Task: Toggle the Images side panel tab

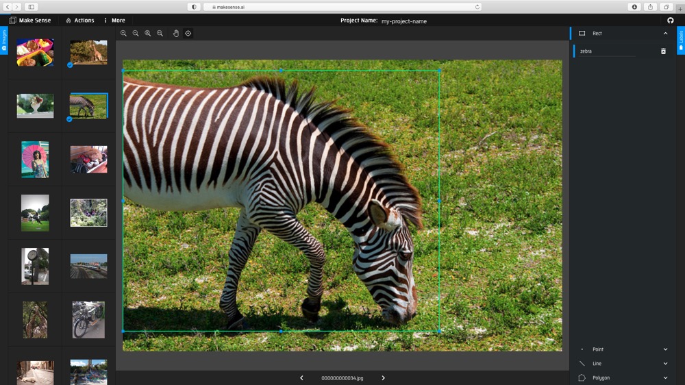Action: 4,40
